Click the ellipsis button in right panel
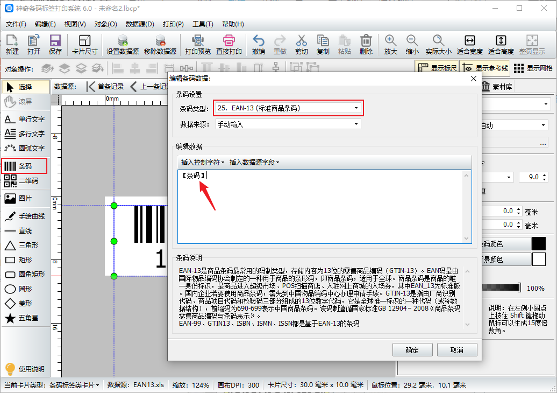This screenshot has width=557, height=393. (543, 144)
